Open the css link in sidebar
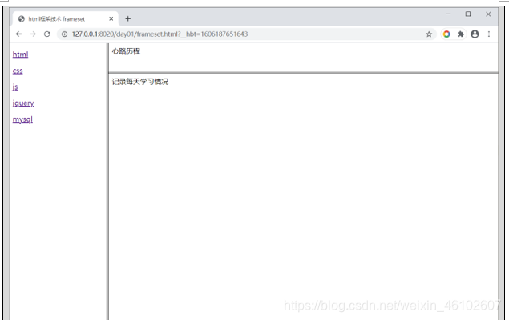This screenshot has height=320, width=509. 18,71
